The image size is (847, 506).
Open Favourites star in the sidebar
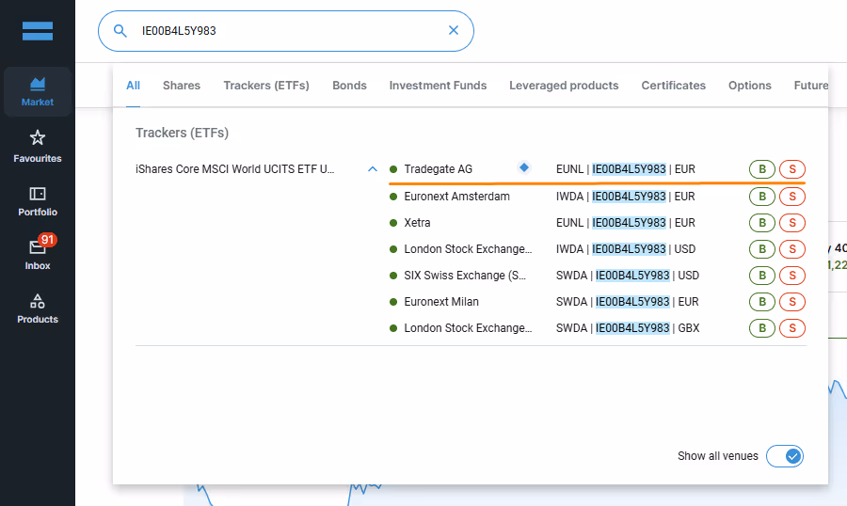coord(38,146)
